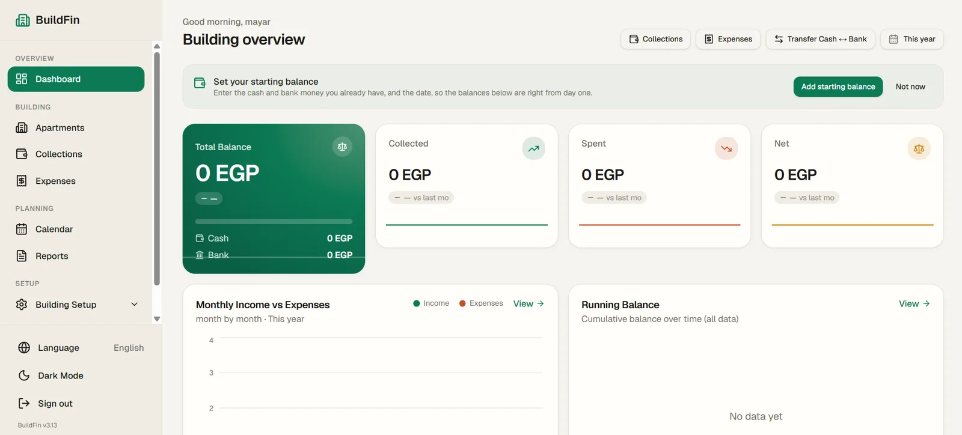Click the Reports document icon
Screen dimensions: 962x435
(x=22, y=256)
